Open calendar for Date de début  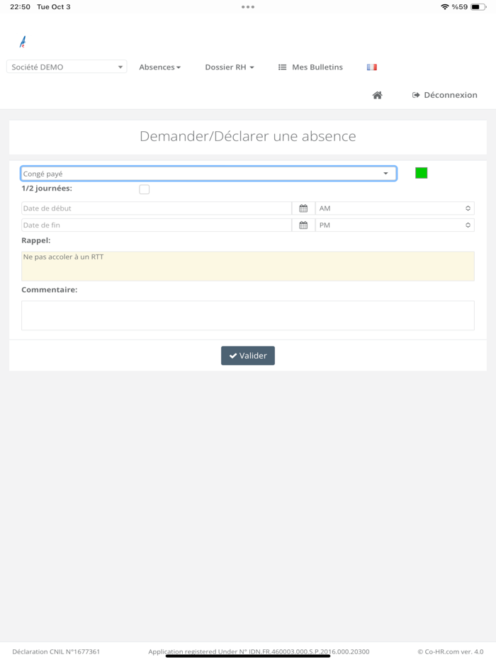point(303,208)
